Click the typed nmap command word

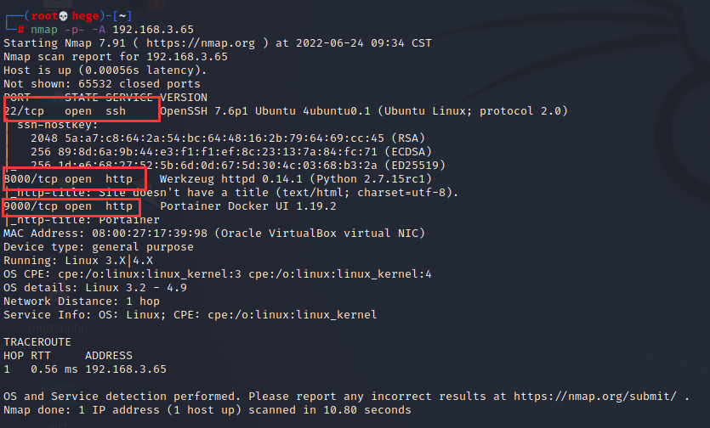coord(44,30)
